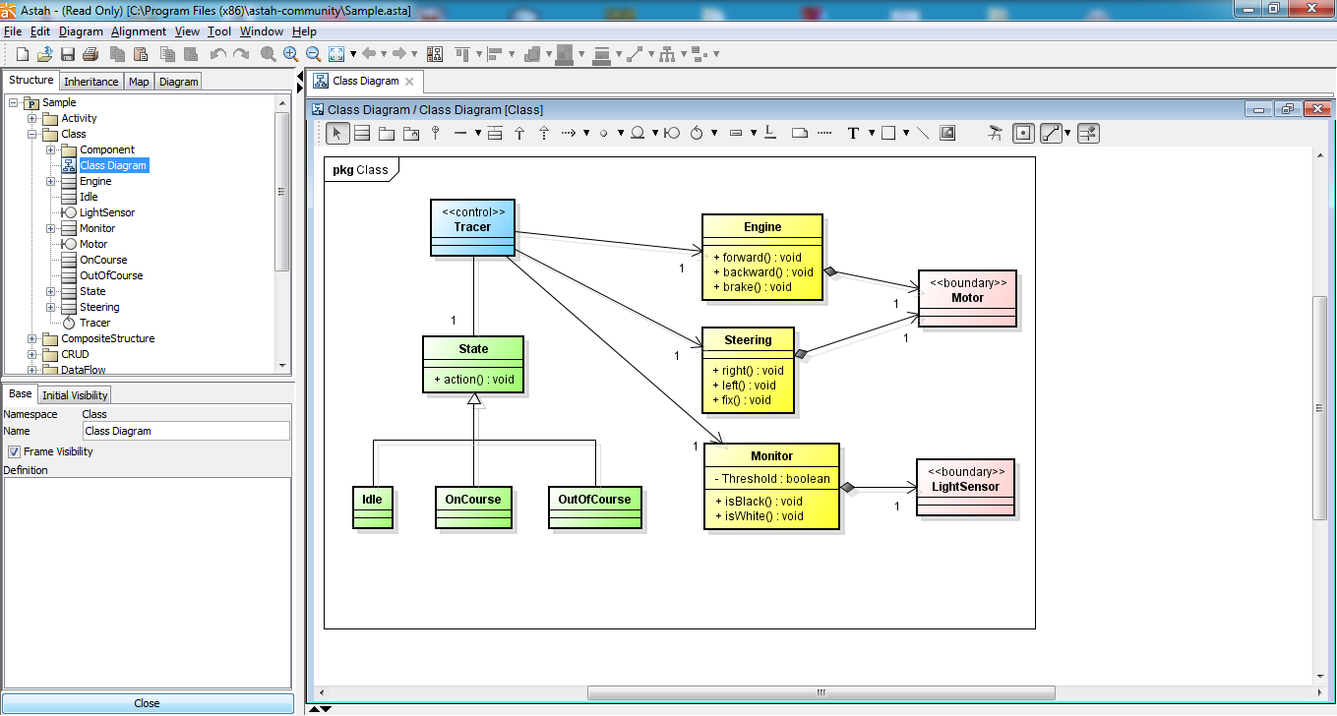Select the Realization dashed arrow tool

543,133
